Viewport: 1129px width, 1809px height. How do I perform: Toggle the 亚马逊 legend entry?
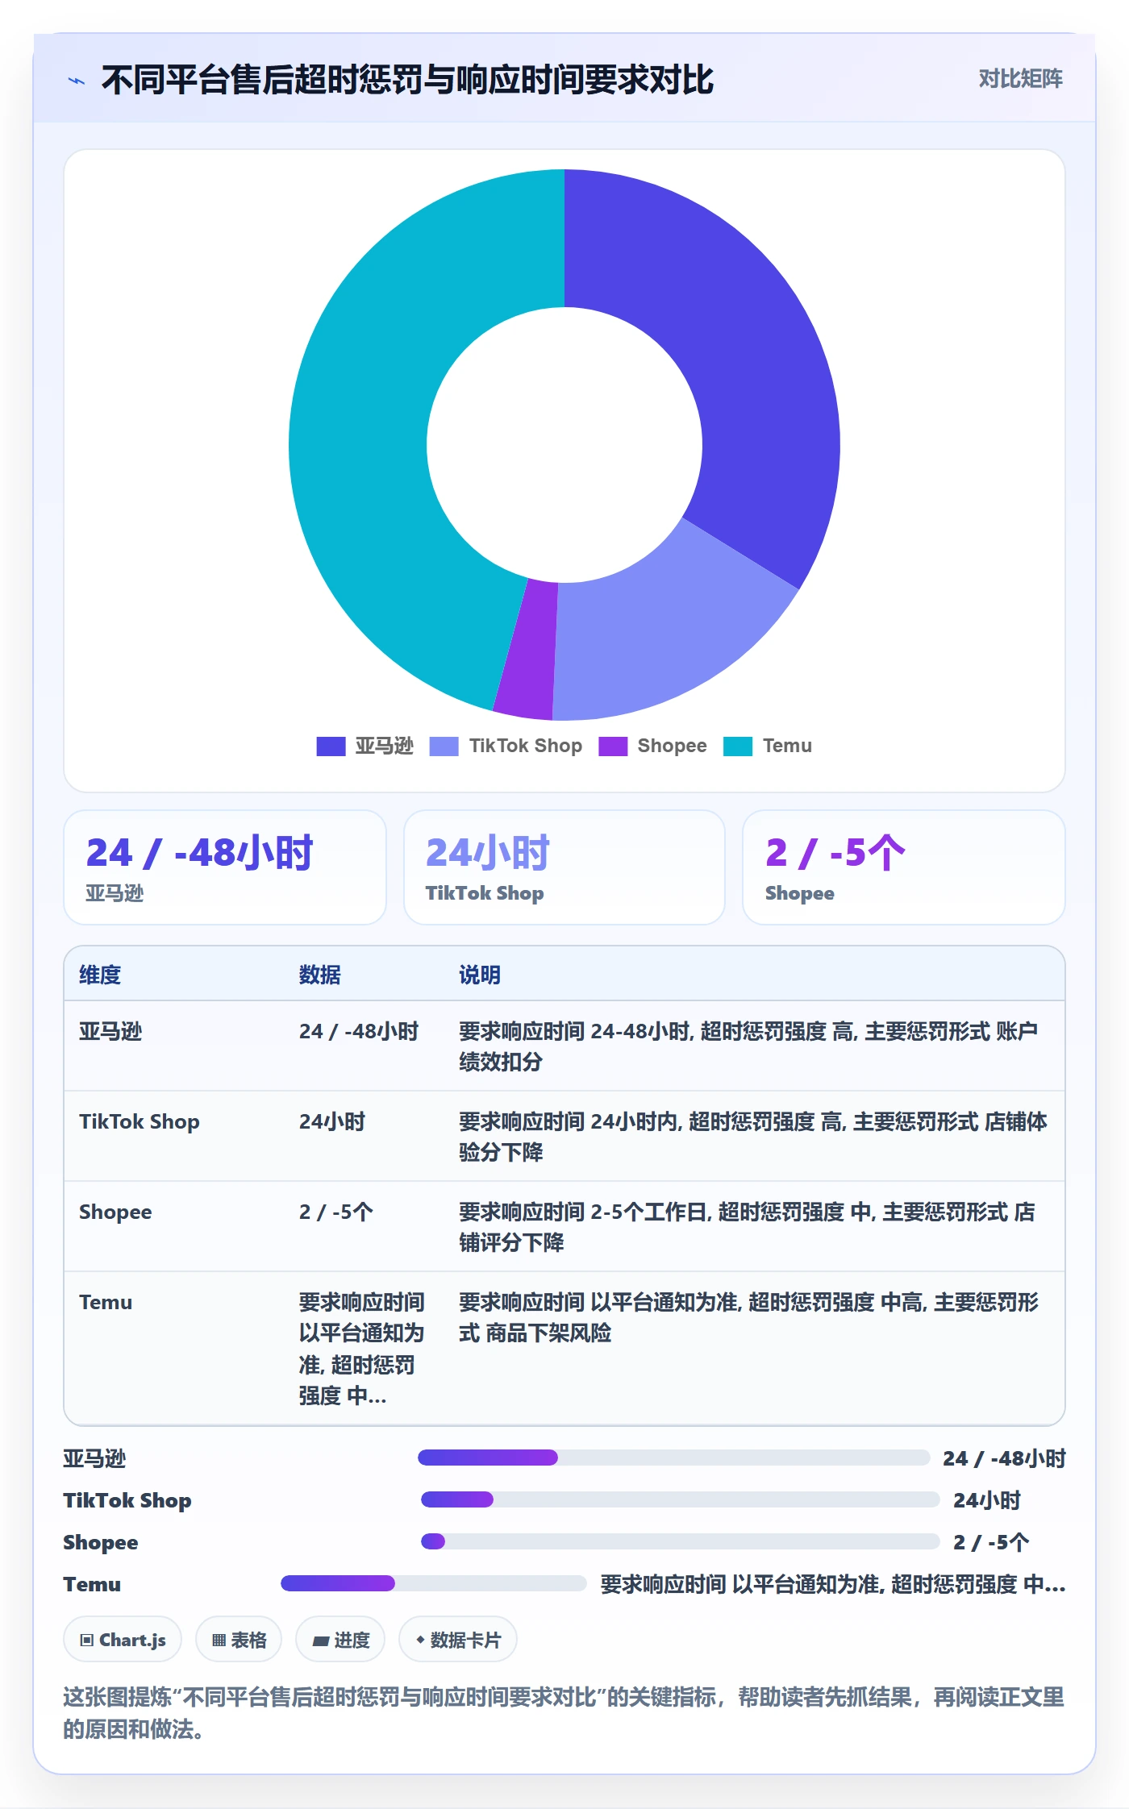pyautogui.click(x=365, y=746)
